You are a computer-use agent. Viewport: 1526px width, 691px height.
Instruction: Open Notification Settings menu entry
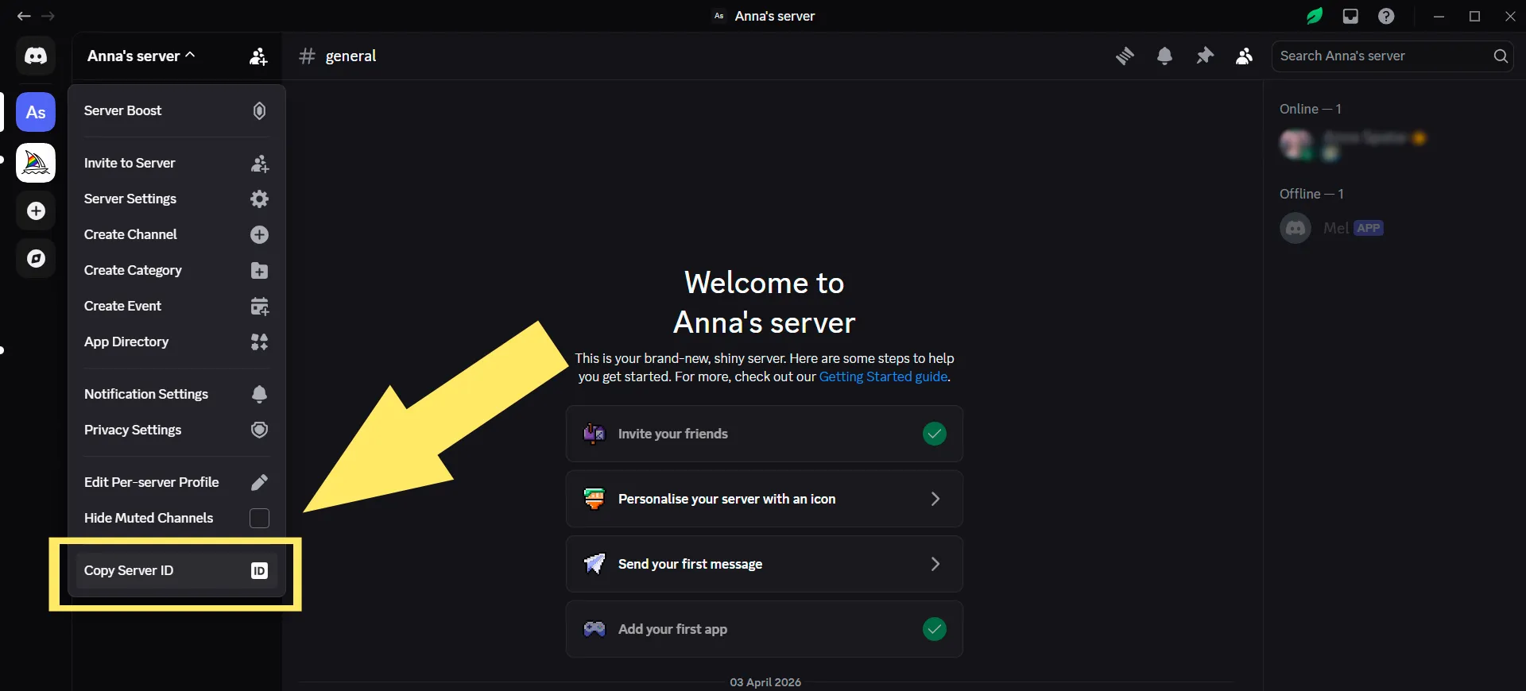(x=176, y=394)
